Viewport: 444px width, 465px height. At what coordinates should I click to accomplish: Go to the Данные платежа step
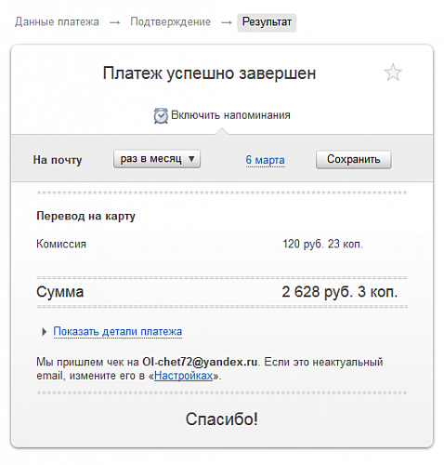(57, 21)
